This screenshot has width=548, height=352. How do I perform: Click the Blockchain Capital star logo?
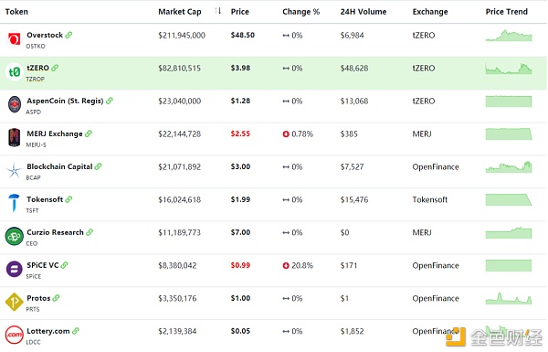(15, 170)
